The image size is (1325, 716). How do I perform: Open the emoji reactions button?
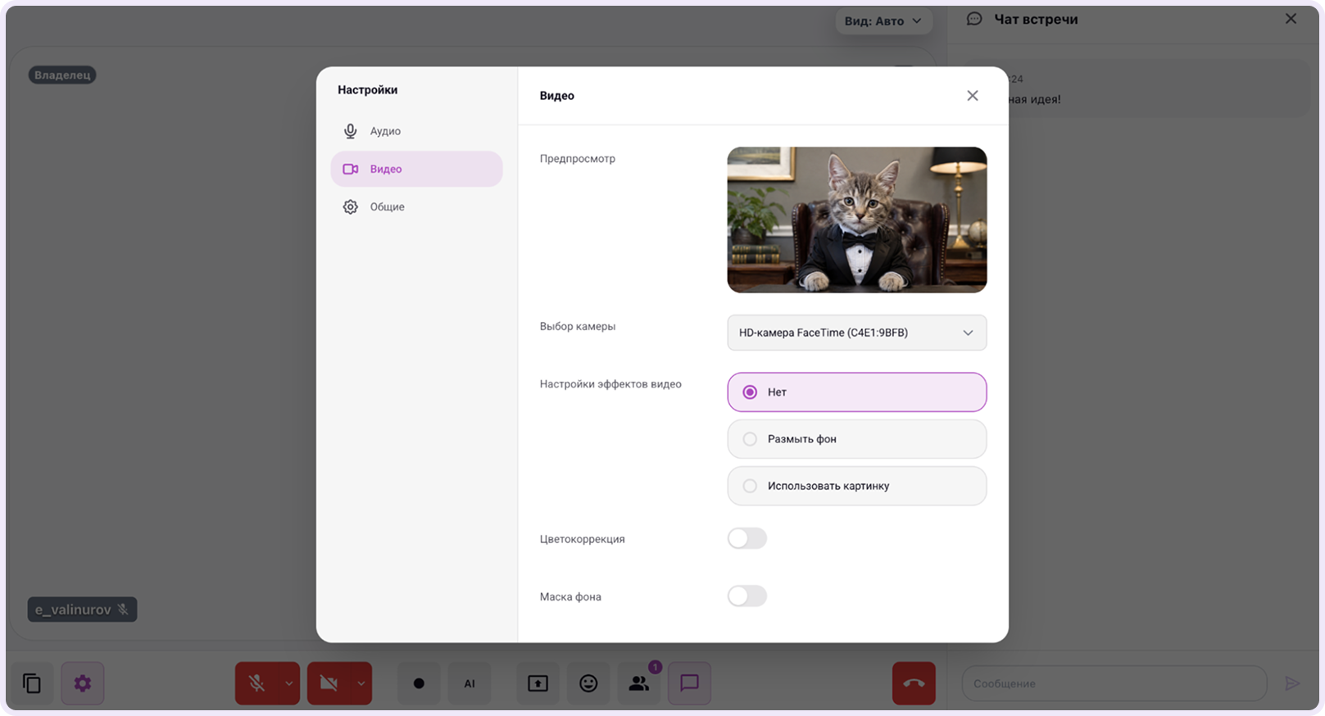[x=588, y=683]
